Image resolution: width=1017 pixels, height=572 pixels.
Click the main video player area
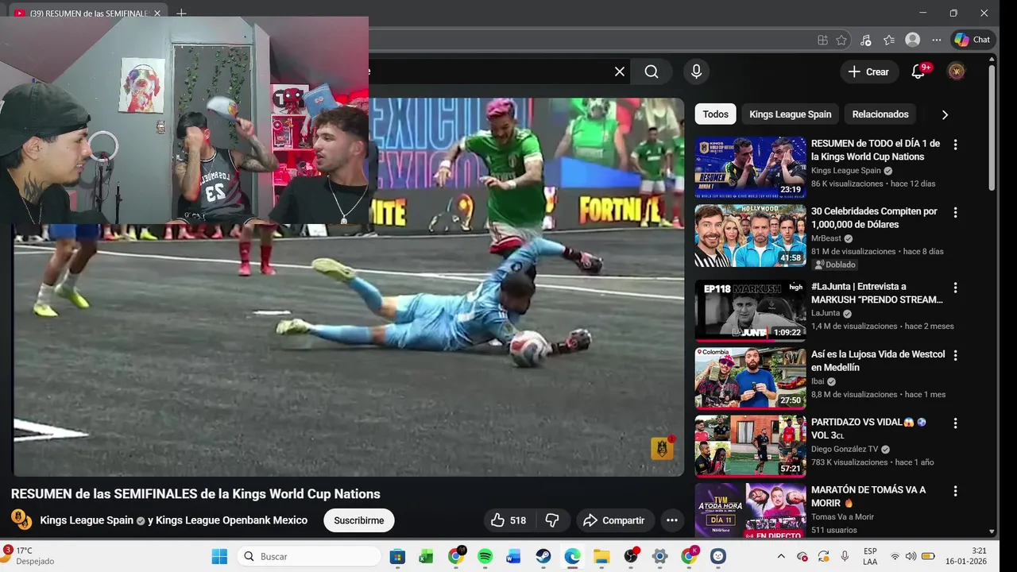[x=348, y=287]
